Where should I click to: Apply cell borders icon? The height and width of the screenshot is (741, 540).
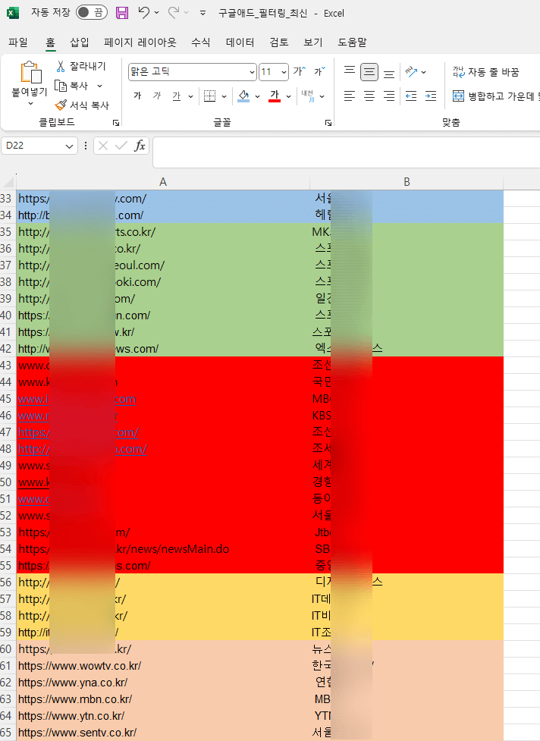coord(210,96)
